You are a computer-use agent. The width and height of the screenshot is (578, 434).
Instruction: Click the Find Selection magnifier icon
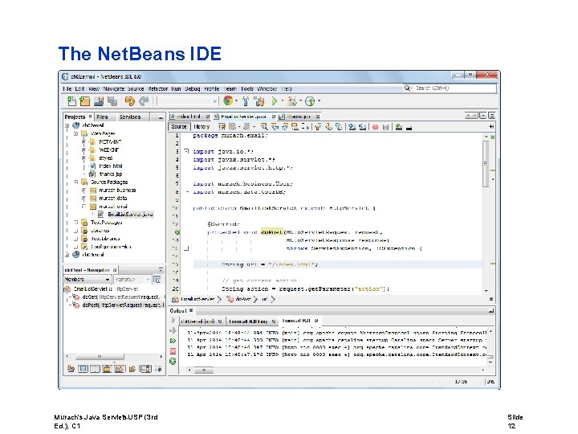(264, 127)
